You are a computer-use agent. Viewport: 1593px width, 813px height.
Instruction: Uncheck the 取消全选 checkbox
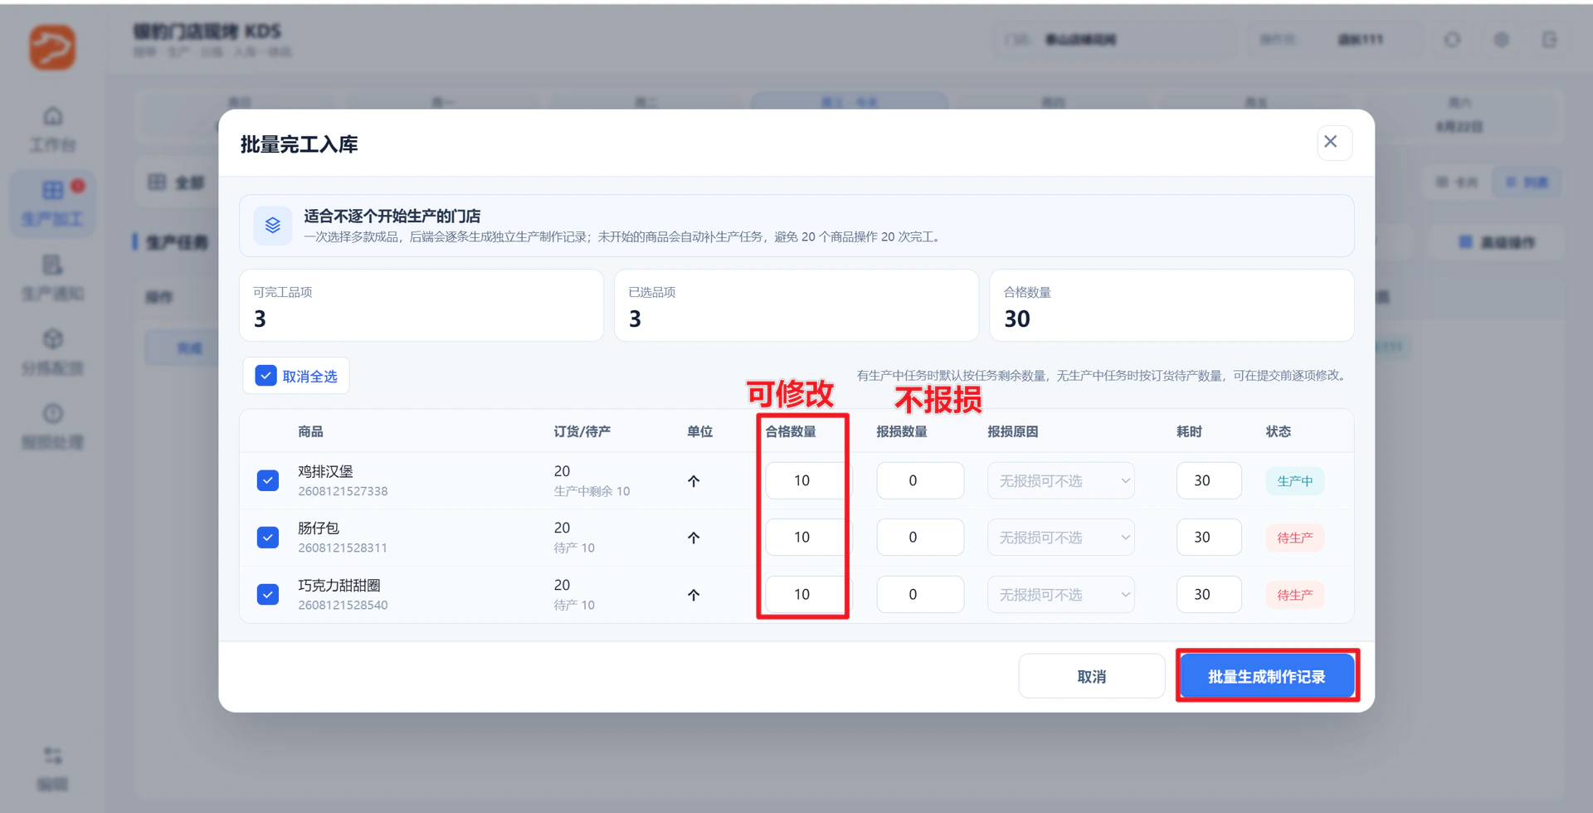point(265,376)
